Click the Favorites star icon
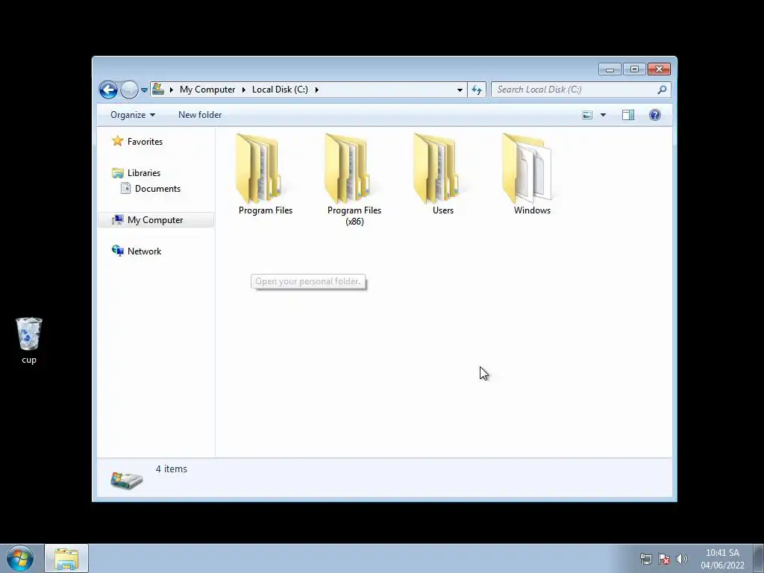The image size is (764, 573). pos(117,141)
